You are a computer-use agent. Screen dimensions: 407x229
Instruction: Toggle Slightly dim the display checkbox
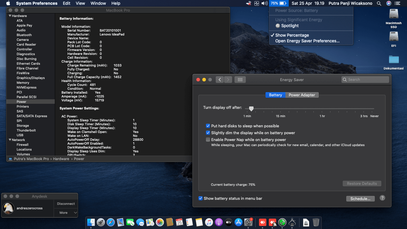click(x=208, y=133)
